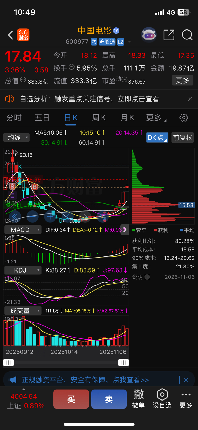
Task: Tap the 2025-11-06 date label
Action: 180,277
